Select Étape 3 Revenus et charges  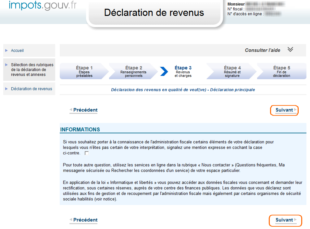click(x=183, y=71)
